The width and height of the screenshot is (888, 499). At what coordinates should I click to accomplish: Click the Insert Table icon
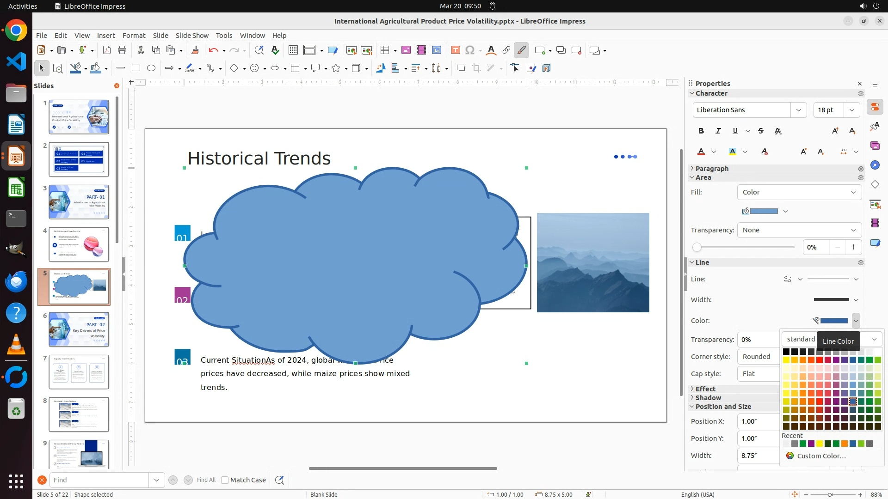(384, 50)
